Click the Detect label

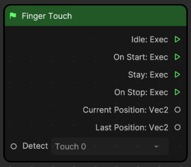tap(35, 146)
